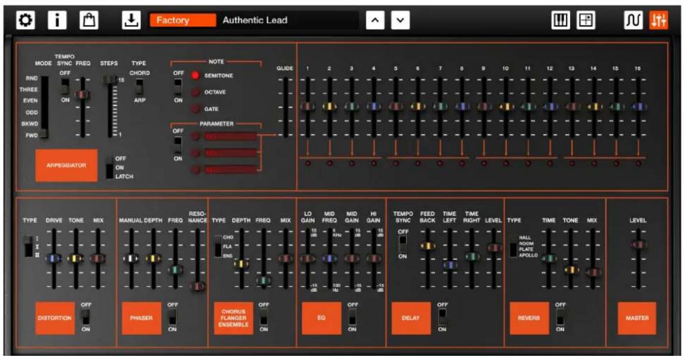Toggle the PARAMETER off/on switch
This screenshot has width=684, height=356.
pos(178,145)
